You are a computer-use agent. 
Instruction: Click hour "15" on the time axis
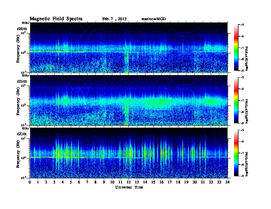click(153, 182)
